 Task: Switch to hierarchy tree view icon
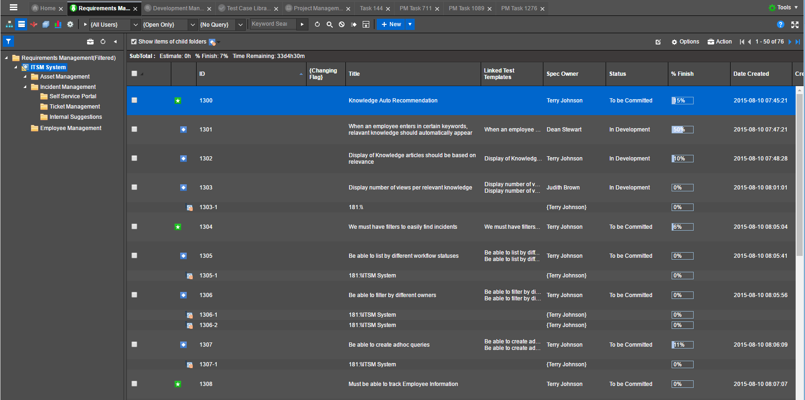click(9, 24)
